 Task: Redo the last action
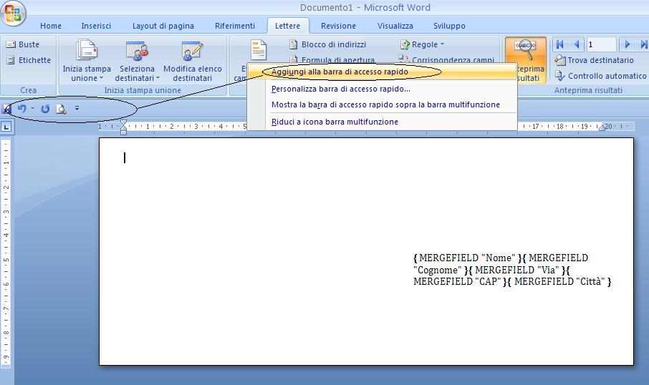pos(45,109)
